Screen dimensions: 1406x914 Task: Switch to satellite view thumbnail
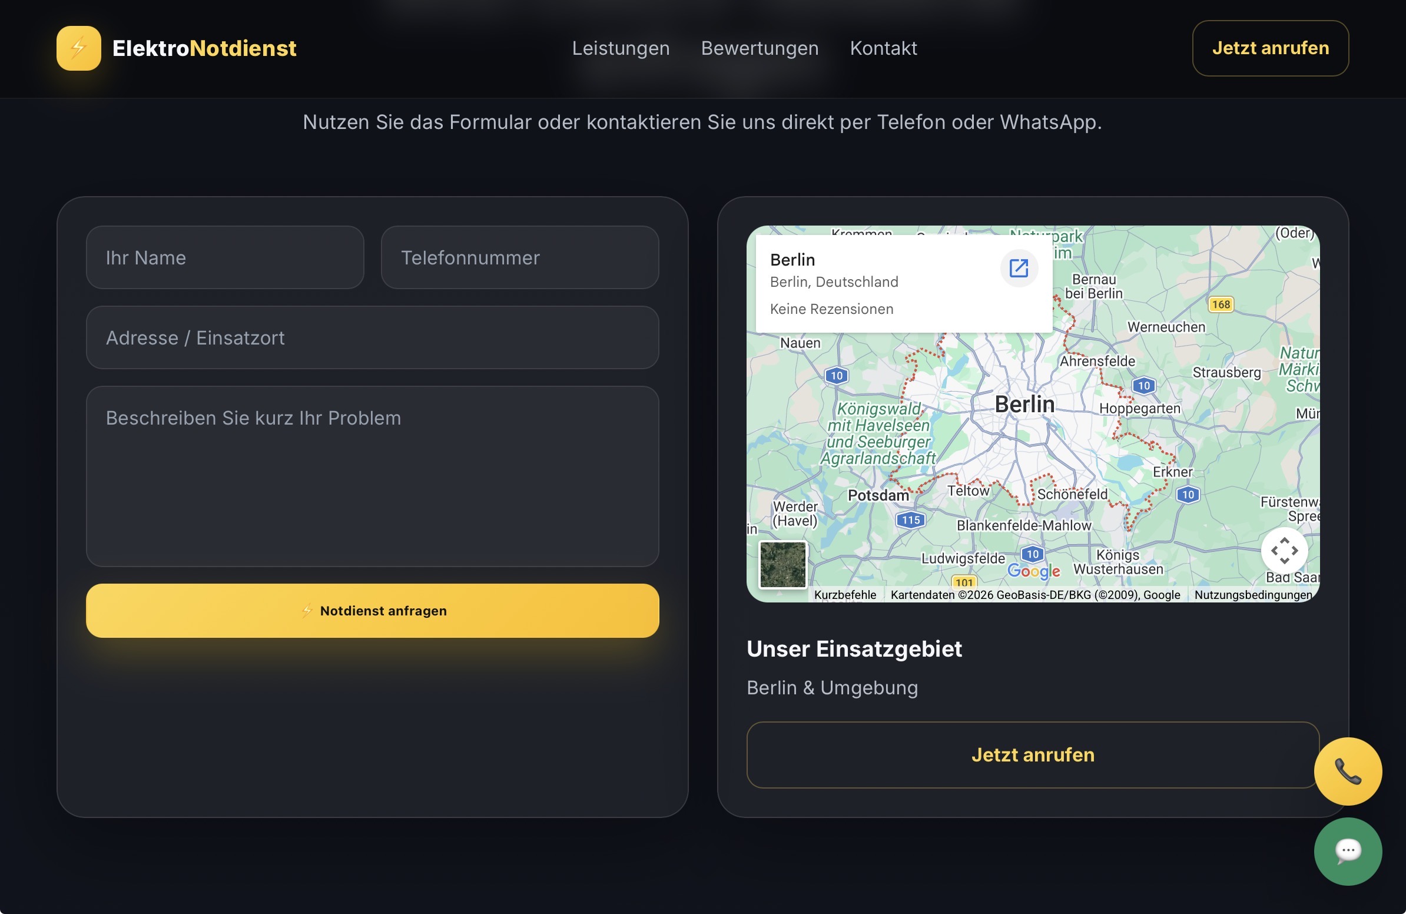(x=782, y=564)
